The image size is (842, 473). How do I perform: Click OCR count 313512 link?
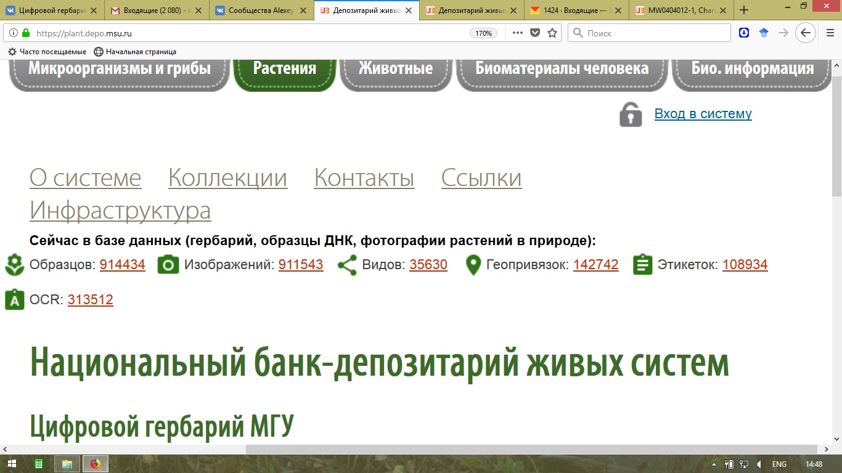tap(91, 300)
